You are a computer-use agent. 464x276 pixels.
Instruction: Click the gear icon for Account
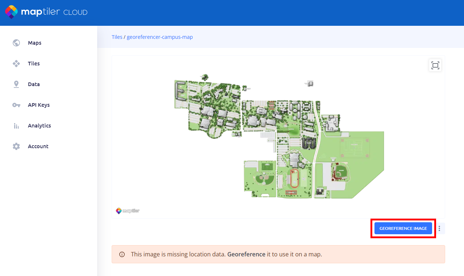[x=16, y=146]
